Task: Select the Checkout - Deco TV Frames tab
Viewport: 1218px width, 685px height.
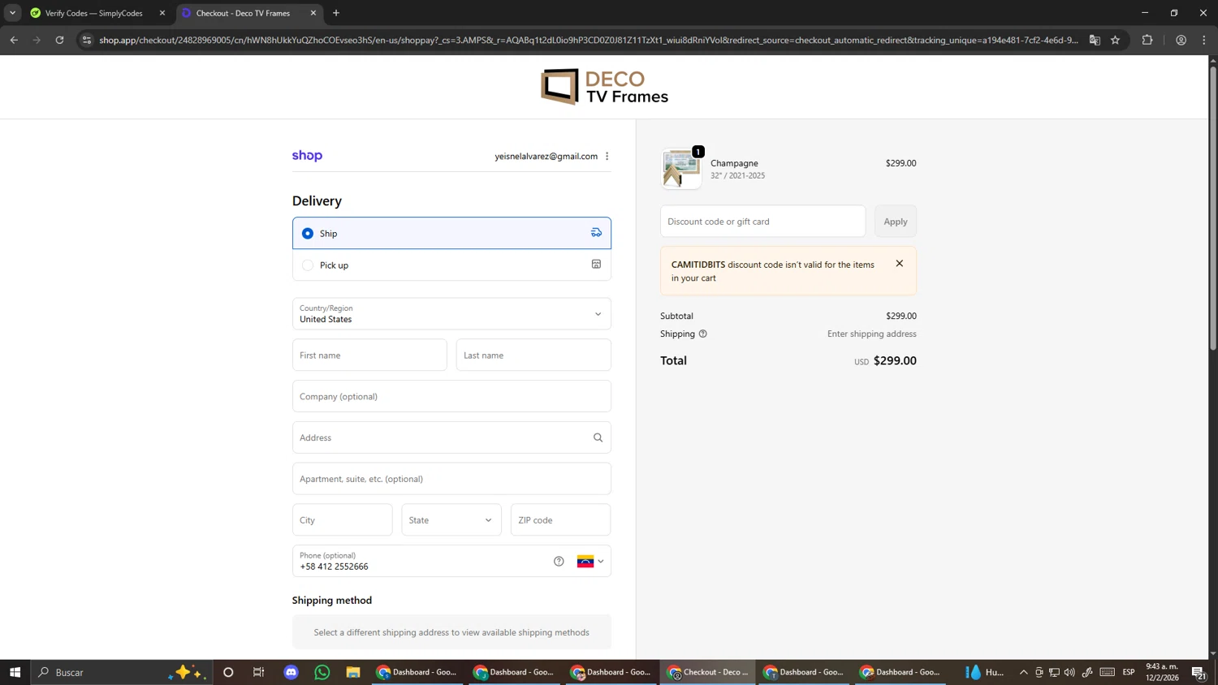Action: [244, 13]
